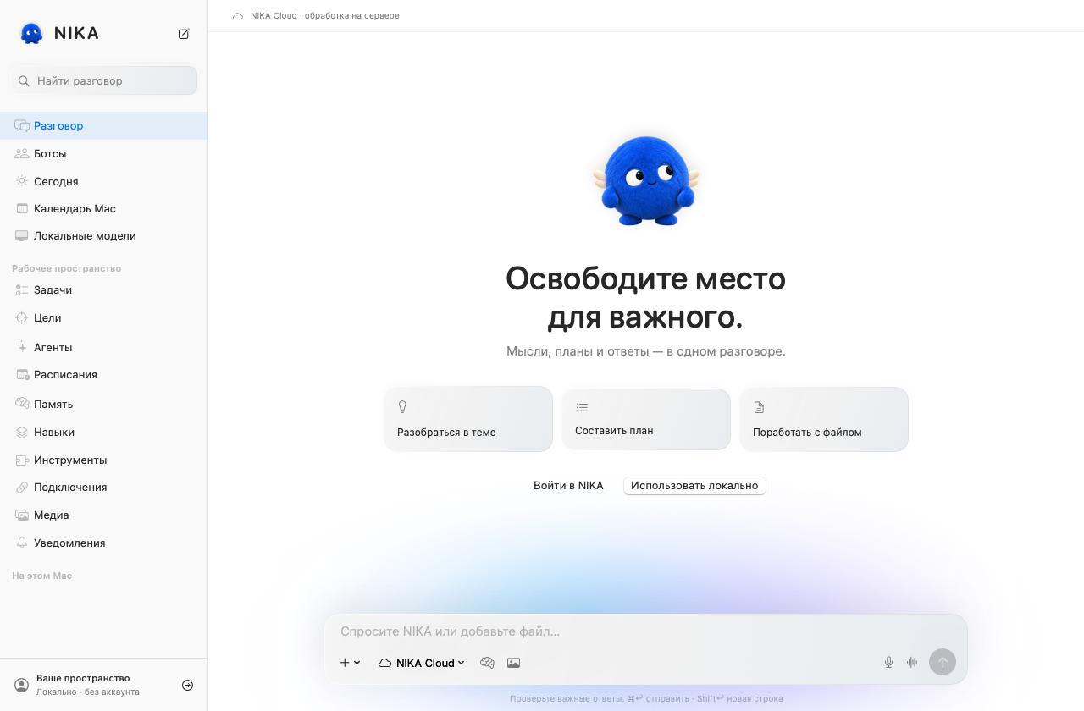The width and height of the screenshot is (1084, 711).
Task: Click the Календарь Mac calendar icon
Action: tap(22, 208)
